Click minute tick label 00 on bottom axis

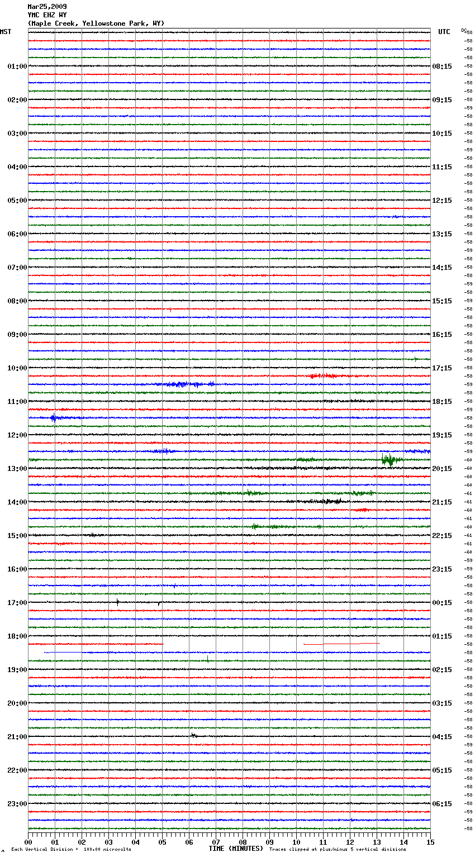click(28, 842)
